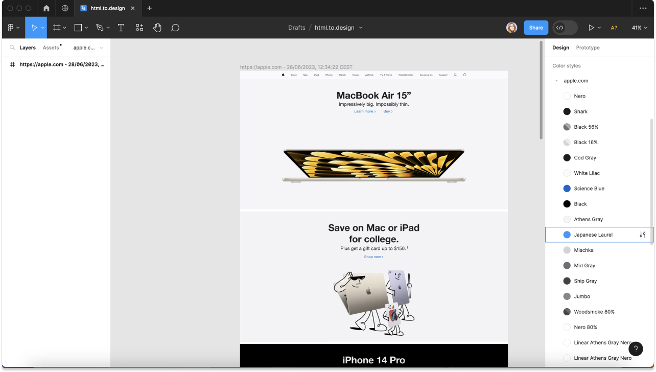Switch to the Assets tab
Viewport: 656px width, 372px height.
[51, 48]
